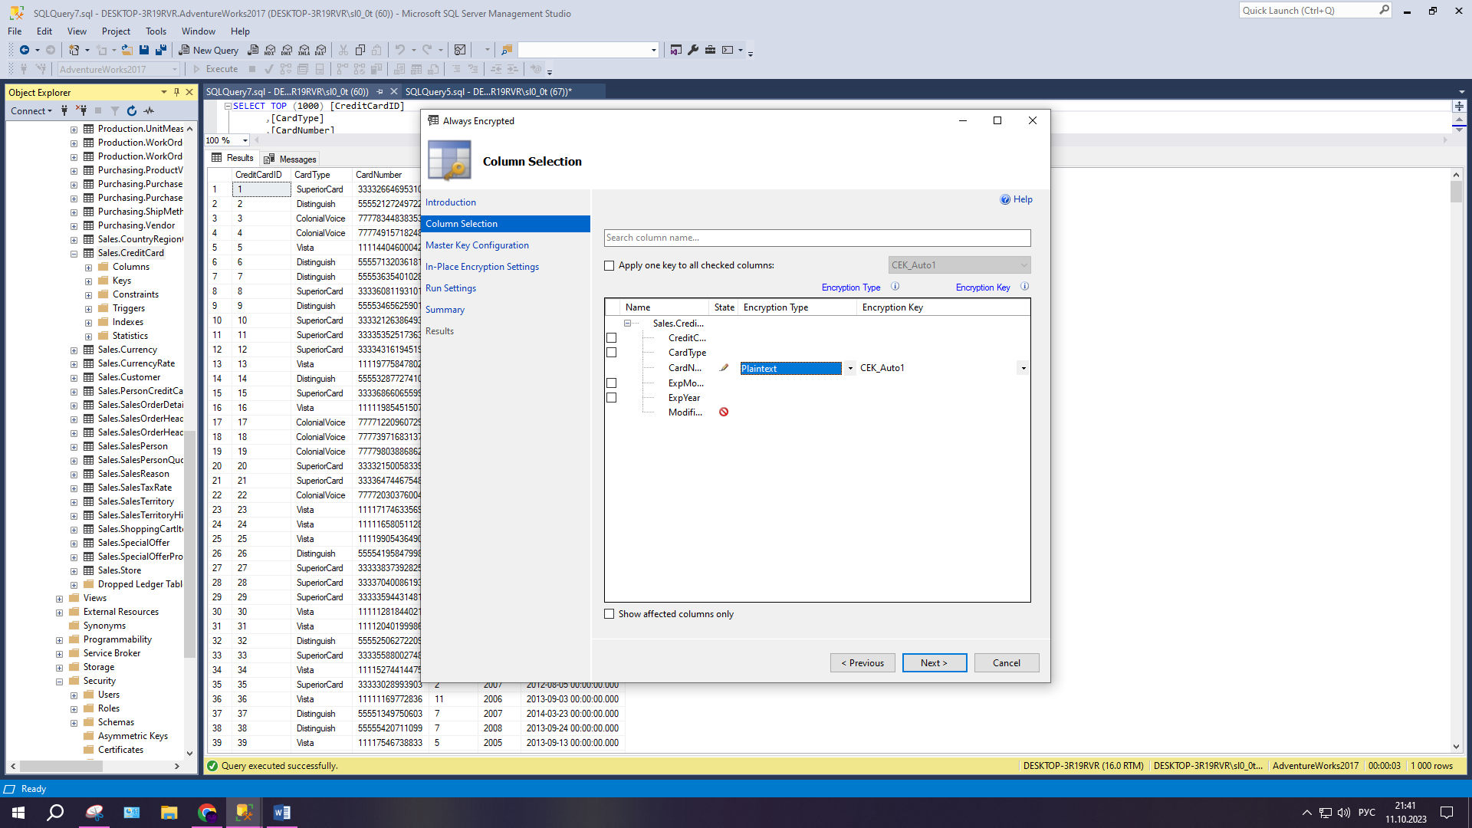Click Previous button in wizard

863,663
